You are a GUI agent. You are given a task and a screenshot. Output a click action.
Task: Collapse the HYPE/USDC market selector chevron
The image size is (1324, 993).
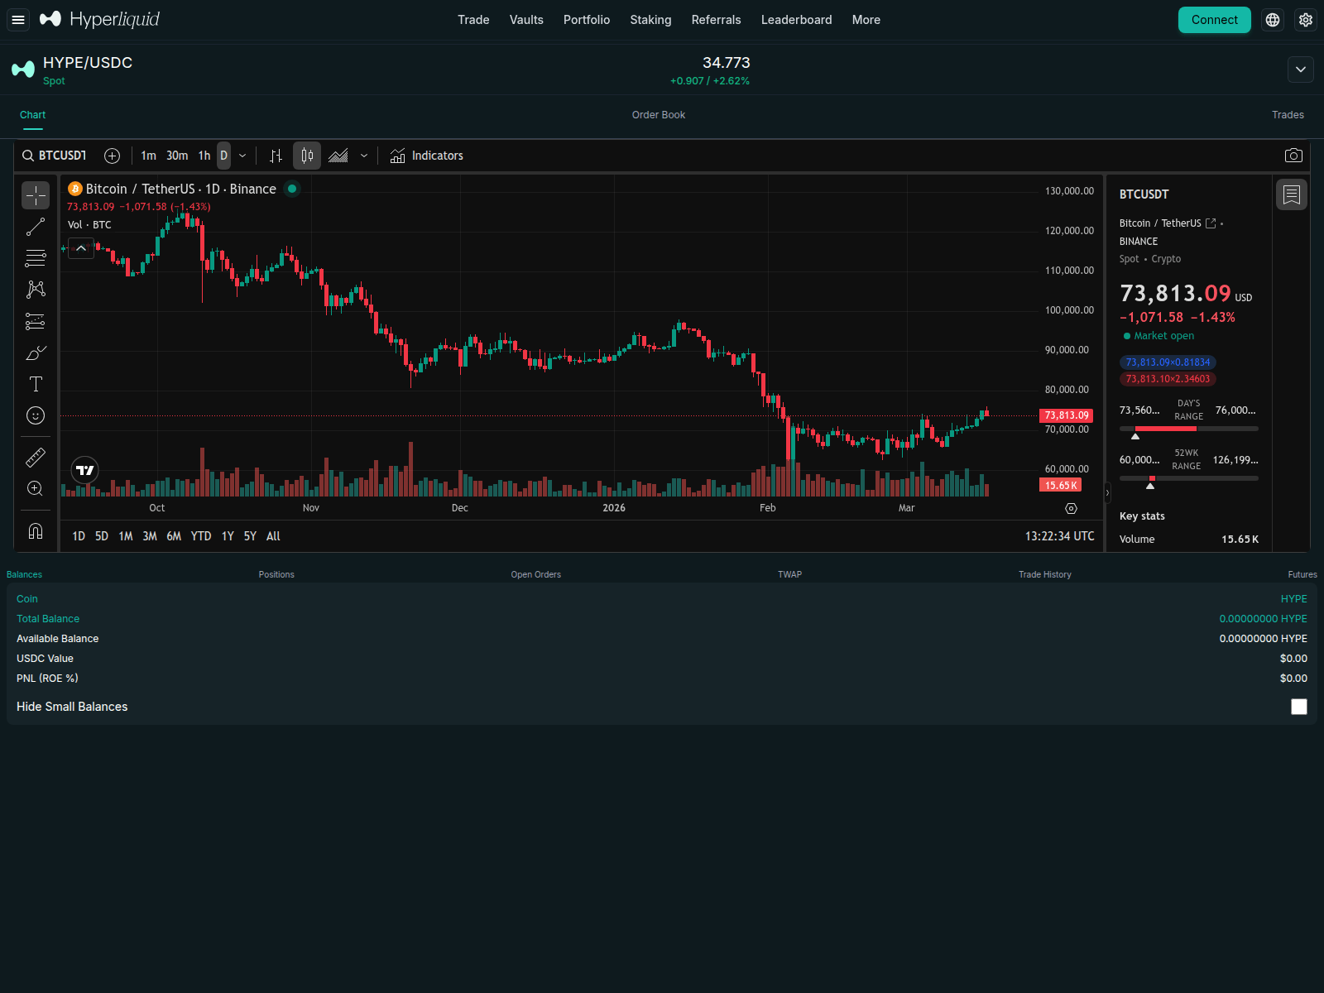[1300, 70]
